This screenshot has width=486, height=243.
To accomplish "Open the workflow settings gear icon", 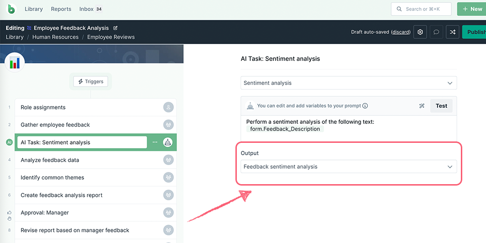I will click(x=421, y=32).
